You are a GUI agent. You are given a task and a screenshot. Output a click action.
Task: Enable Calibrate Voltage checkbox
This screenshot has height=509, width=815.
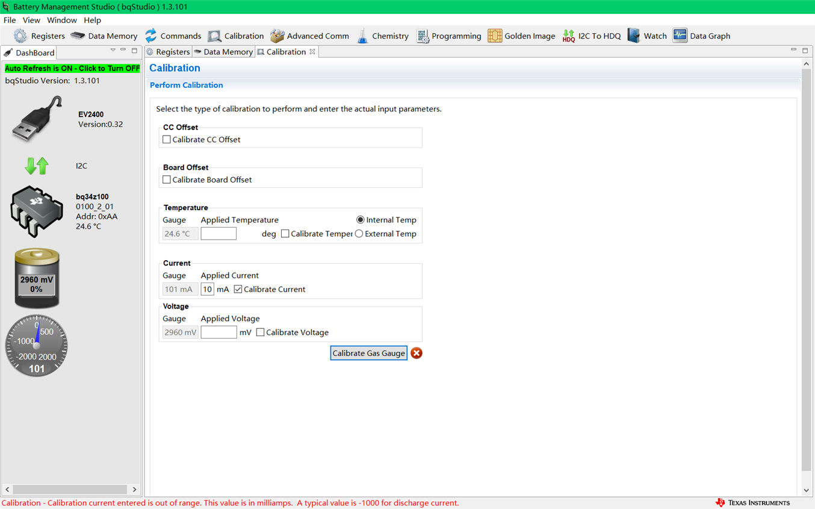(x=261, y=332)
